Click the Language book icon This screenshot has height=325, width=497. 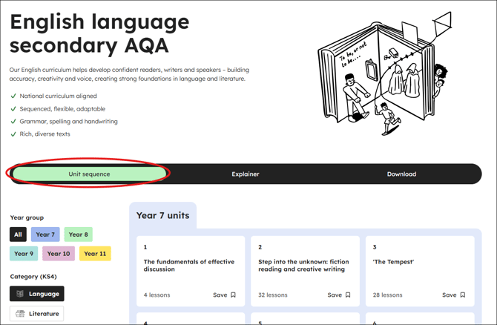coord(20,294)
